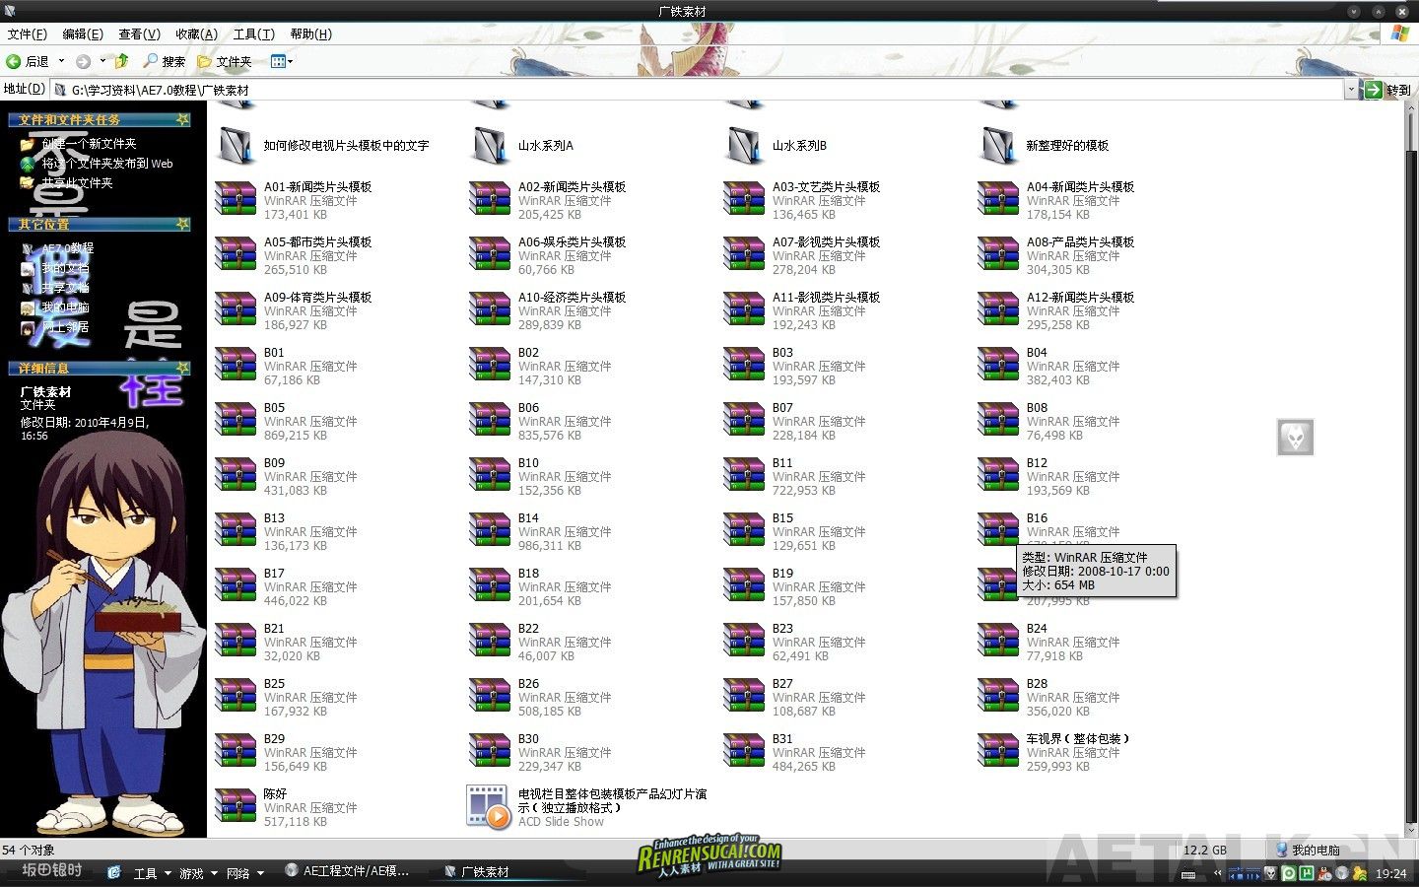Click the alien head floating widget icon
The image size is (1419, 887).
pos(1296,437)
